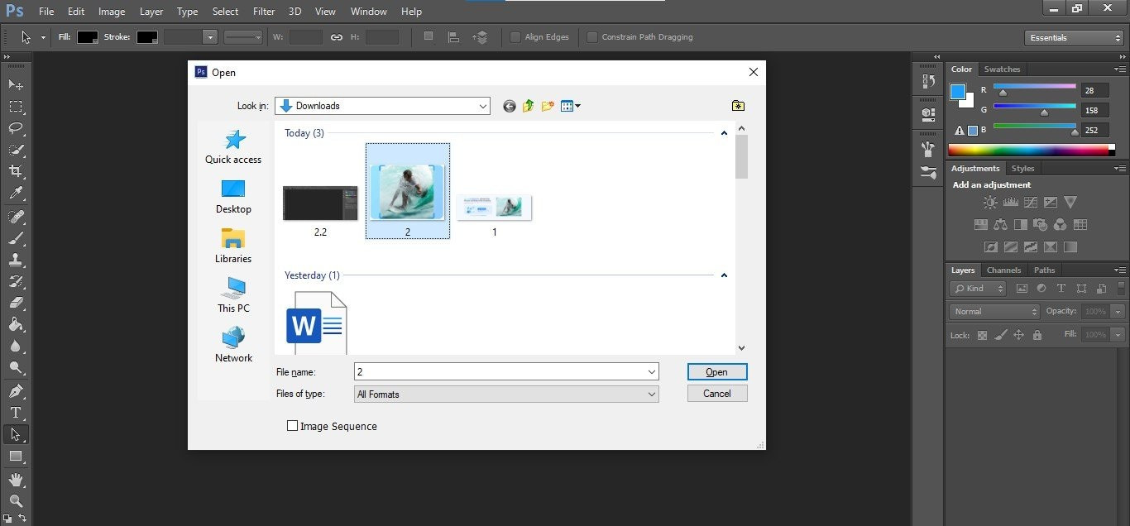Switch to the Styles tab
This screenshot has height=526, width=1130.
pos(1022,169)
